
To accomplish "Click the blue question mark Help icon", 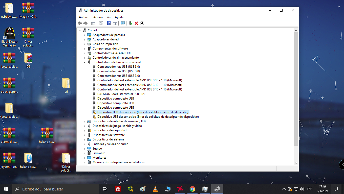I will (x=109, y=23).
